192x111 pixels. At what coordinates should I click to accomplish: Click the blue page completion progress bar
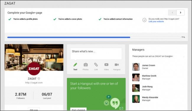69,37
